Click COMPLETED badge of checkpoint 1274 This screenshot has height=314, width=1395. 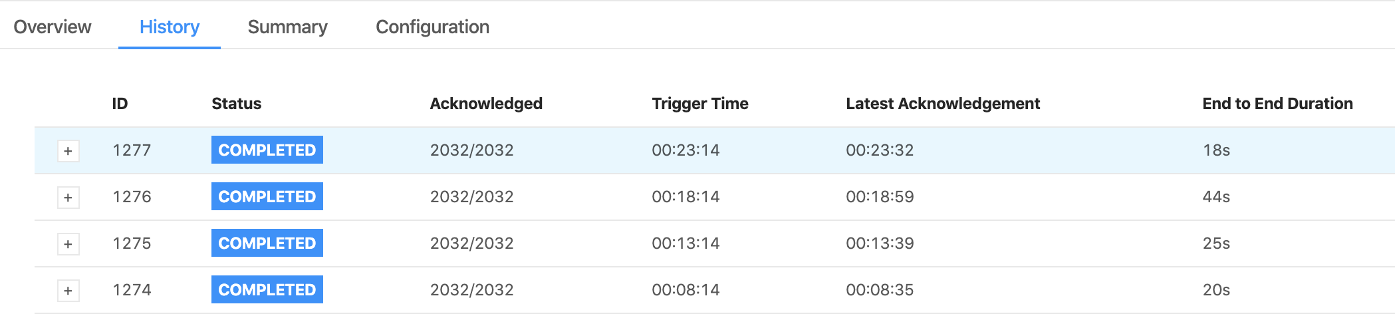click(x=267, y=289)
